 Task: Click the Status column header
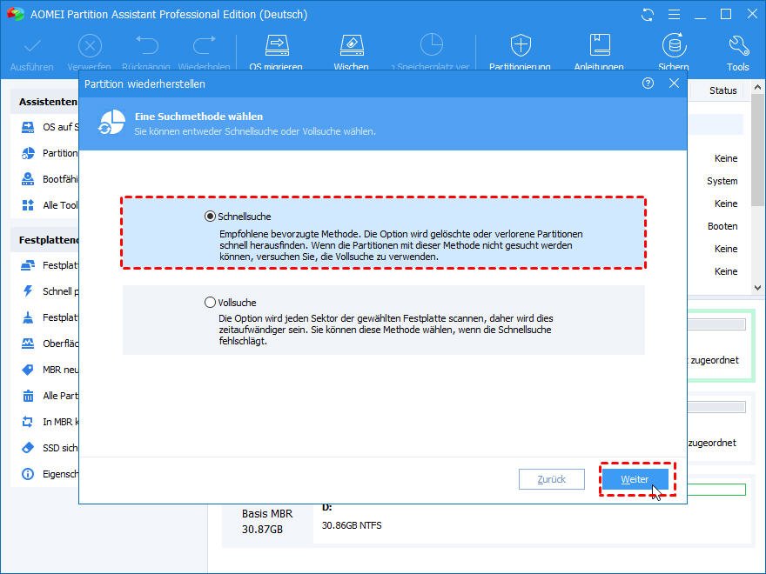click(723, 90)
